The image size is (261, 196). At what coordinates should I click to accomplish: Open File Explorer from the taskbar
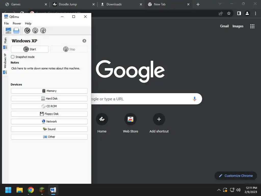pos(19,190)
